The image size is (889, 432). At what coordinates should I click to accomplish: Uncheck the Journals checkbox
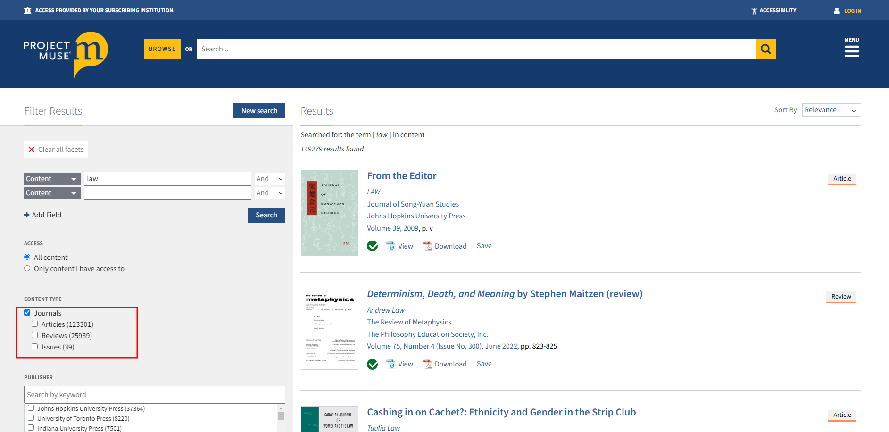27,313
